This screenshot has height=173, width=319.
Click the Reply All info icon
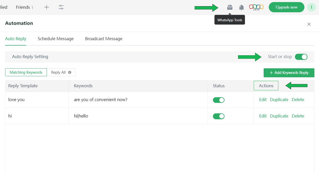point(70,72)
